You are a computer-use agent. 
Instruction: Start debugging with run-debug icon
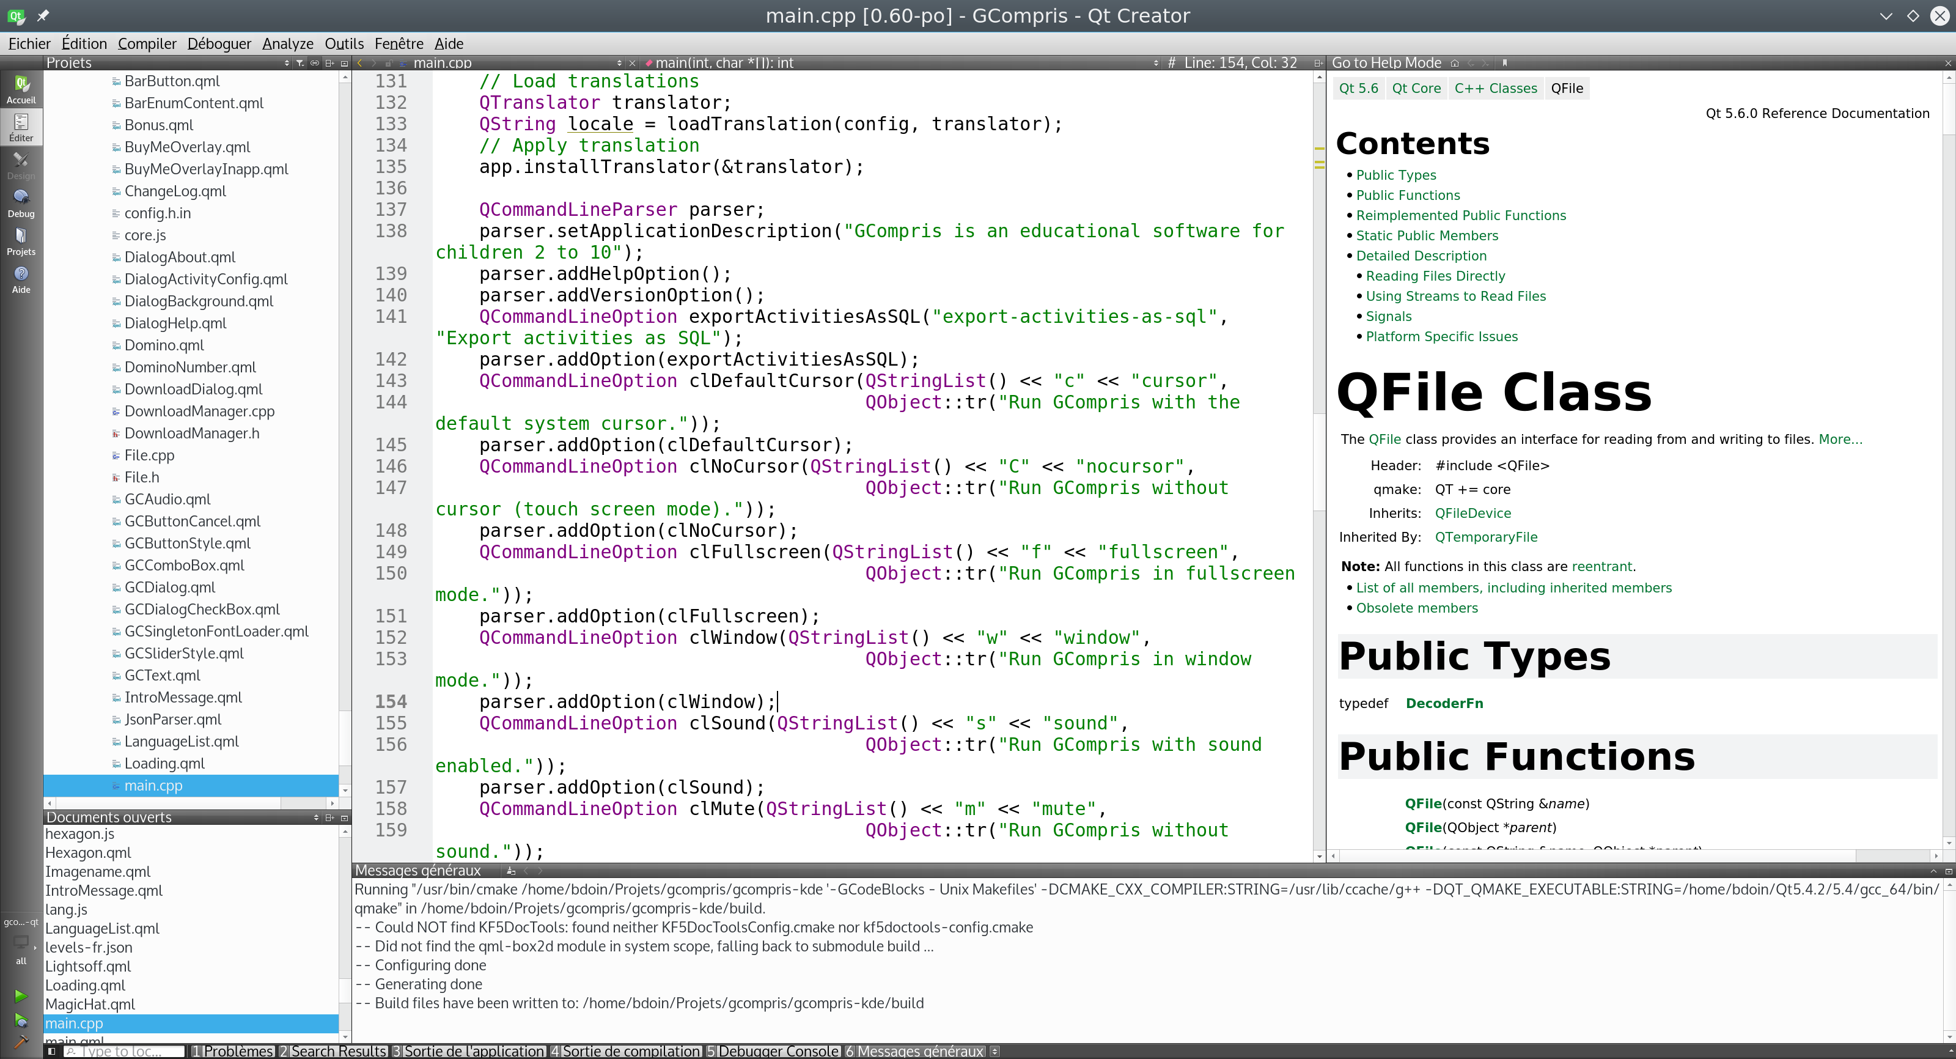click(21, 1020)
